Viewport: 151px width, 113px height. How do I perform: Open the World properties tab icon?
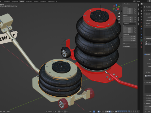(x=142, y=23)
